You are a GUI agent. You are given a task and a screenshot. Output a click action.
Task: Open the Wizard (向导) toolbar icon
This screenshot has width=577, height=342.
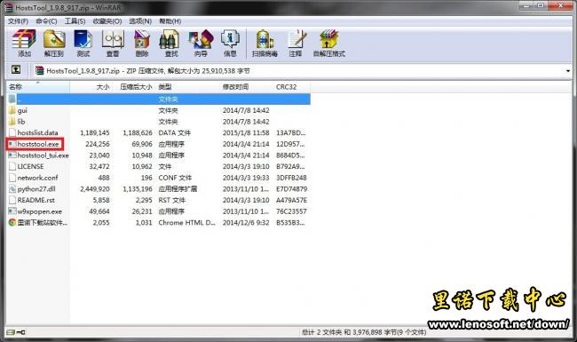click(201, 43)
